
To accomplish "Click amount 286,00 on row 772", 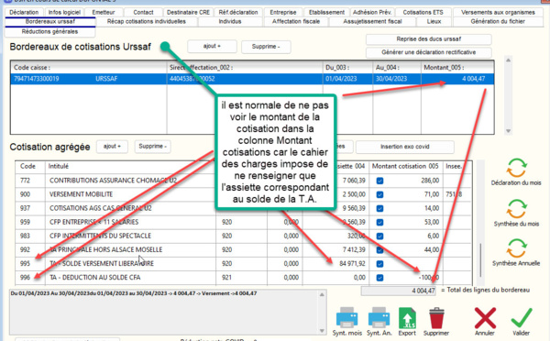I will 430,181.
